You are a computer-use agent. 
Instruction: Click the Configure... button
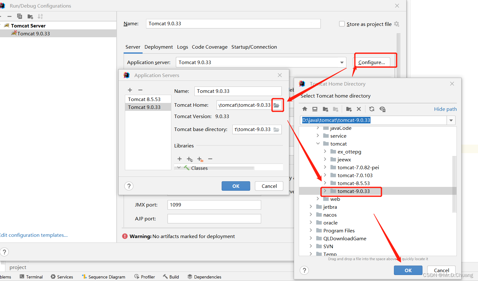click(x=372, y=63)
